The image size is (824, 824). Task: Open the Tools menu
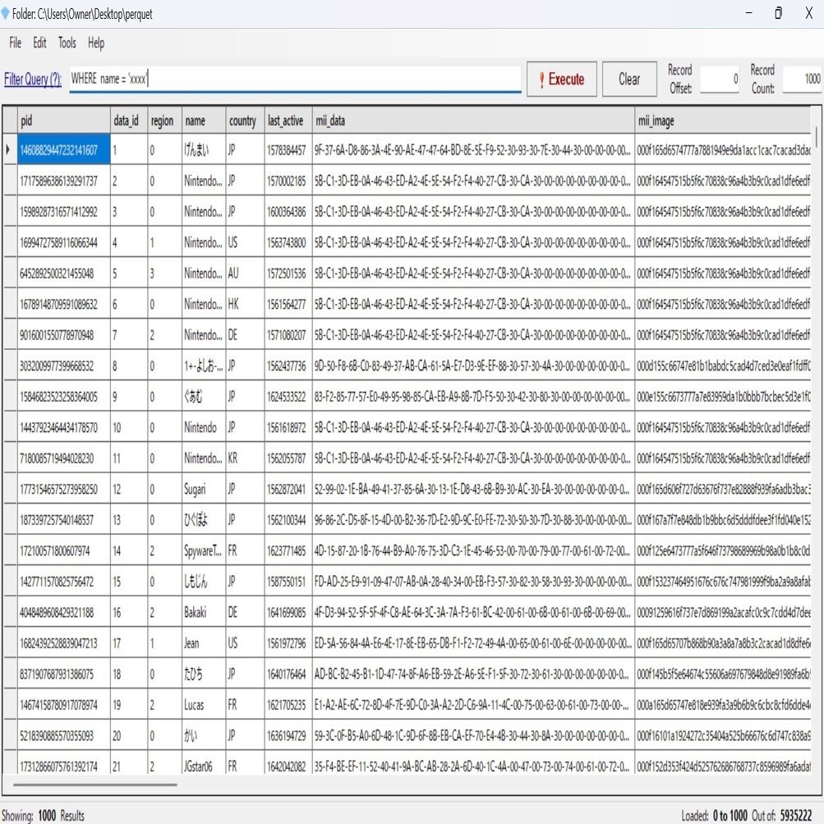pyautogui.click(x=67, y=43)
